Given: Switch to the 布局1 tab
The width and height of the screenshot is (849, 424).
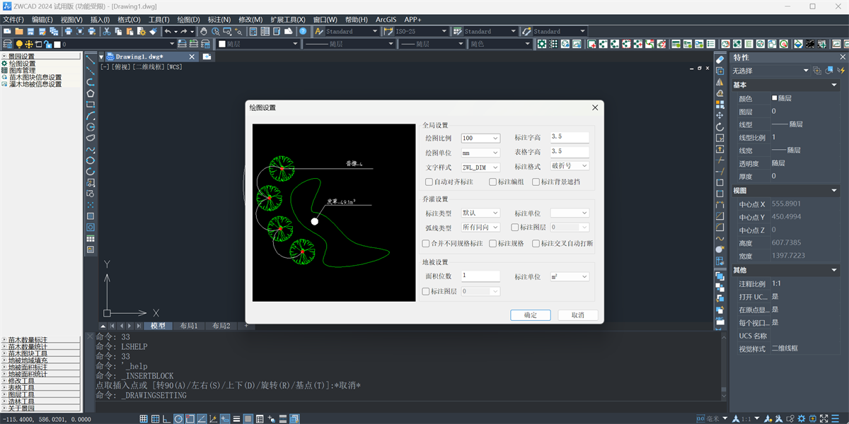Looking at the screenshot, I should pyautogui.click(x=188, y=326).
